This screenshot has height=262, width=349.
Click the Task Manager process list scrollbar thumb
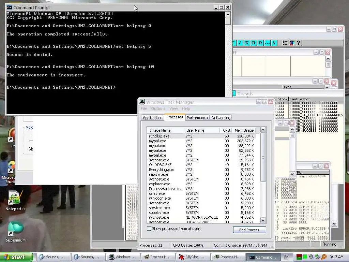point(263,157)
